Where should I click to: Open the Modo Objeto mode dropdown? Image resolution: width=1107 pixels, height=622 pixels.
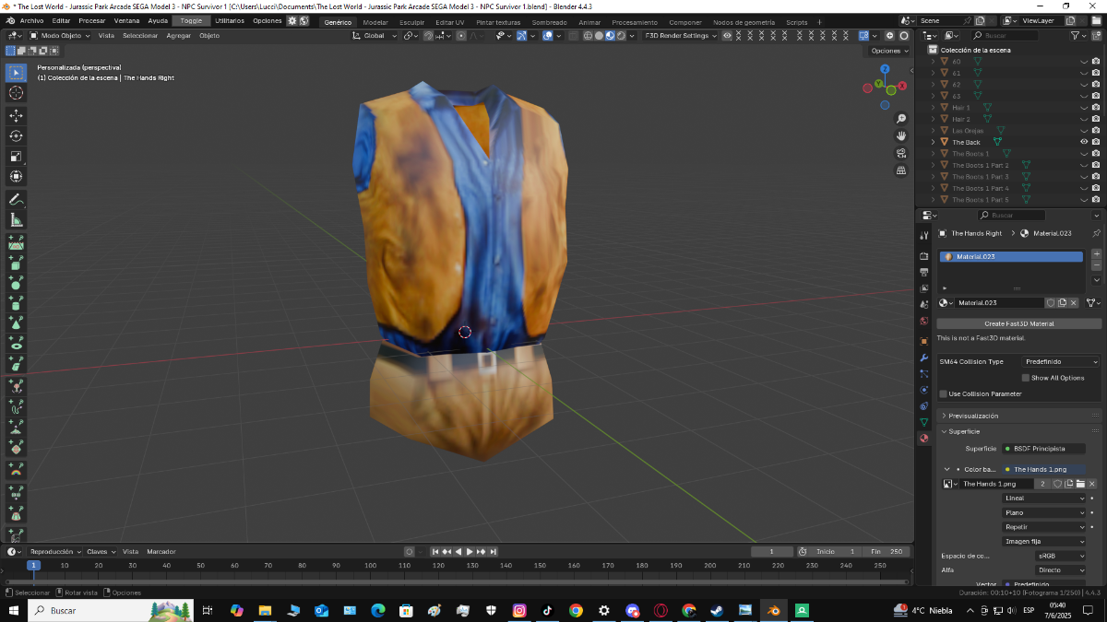coord(60,36)
